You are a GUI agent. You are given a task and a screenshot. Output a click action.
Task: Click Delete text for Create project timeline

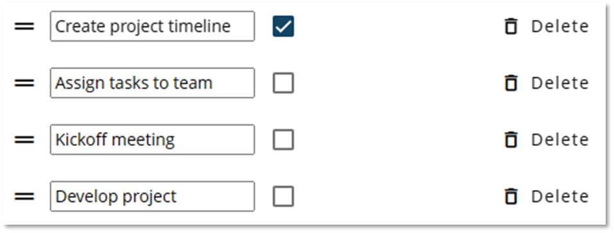click(560, 27)
